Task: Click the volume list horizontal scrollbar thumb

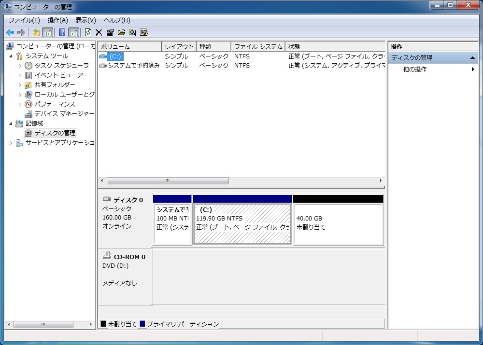Action: [x=168, y=180]
